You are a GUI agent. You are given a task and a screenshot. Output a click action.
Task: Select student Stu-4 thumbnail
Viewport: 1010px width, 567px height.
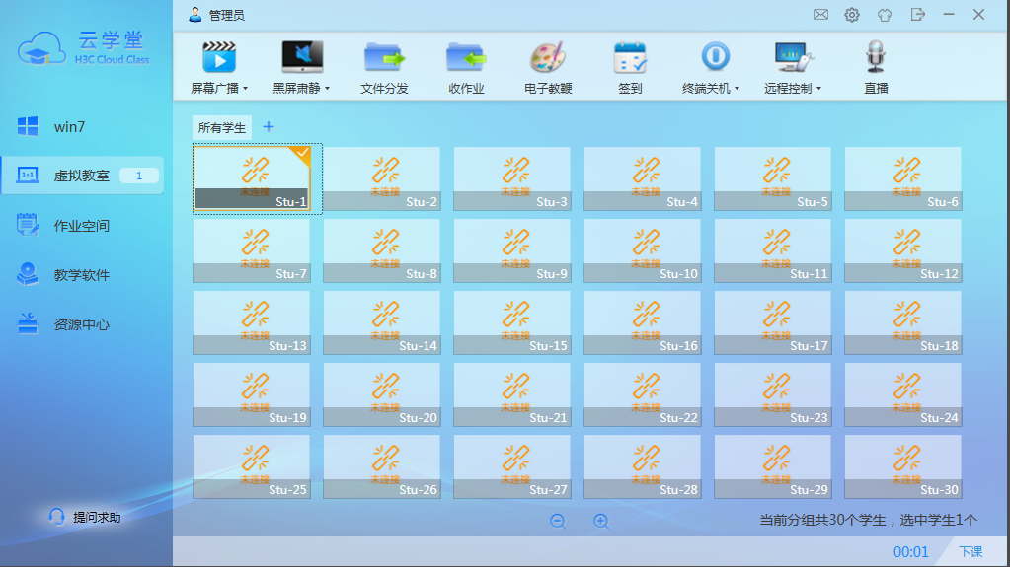point(642,178)
